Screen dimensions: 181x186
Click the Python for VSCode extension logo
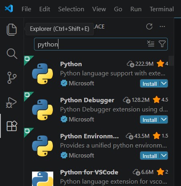click(x=42, y=179)
